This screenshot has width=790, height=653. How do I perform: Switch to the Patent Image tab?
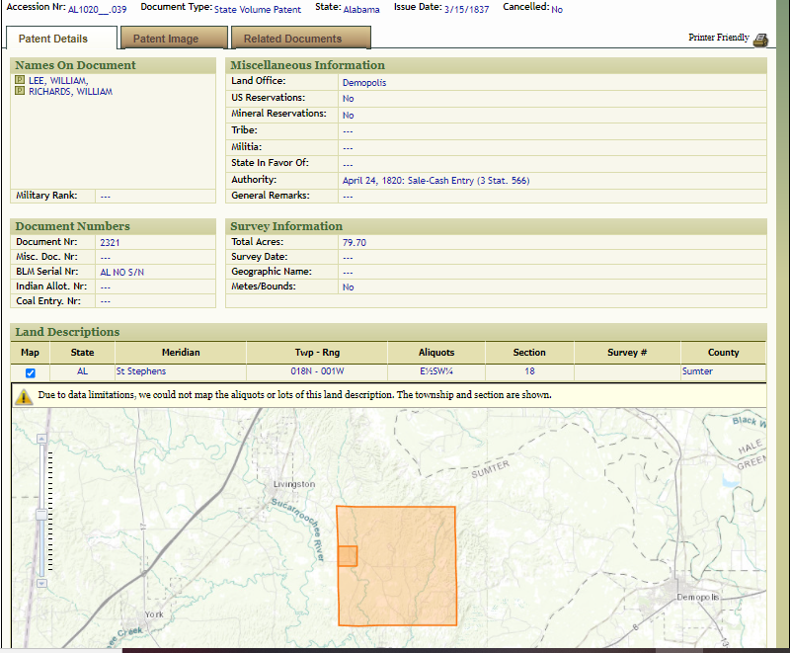(x=166, y=39)
